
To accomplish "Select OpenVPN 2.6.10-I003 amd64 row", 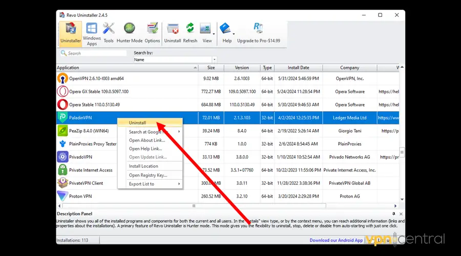I will tap(227, 78).
